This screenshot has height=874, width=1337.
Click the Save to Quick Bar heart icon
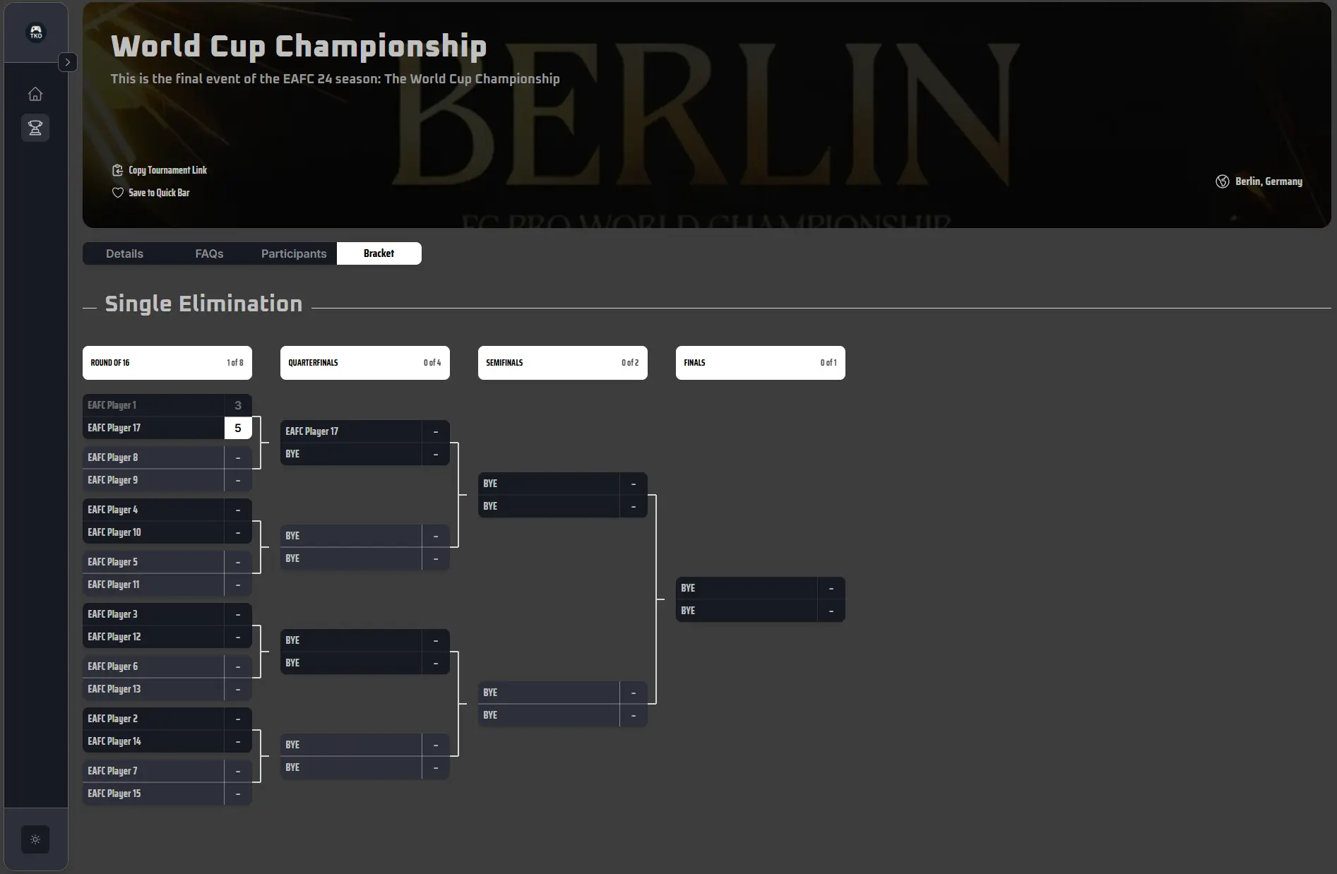click(x=117, y=193)
